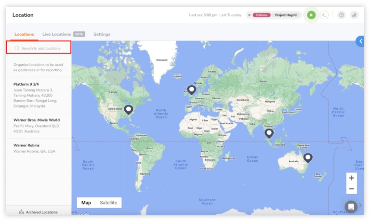Open the help question mark icon
This screenshot has height=221, width=370.
point(341,15)
